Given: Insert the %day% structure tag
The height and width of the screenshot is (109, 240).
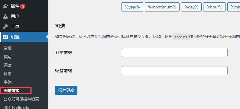Looking at the screenshot, I should pyautogui.click(x=191, y=7).
